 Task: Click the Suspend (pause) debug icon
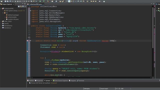[18, 1]
